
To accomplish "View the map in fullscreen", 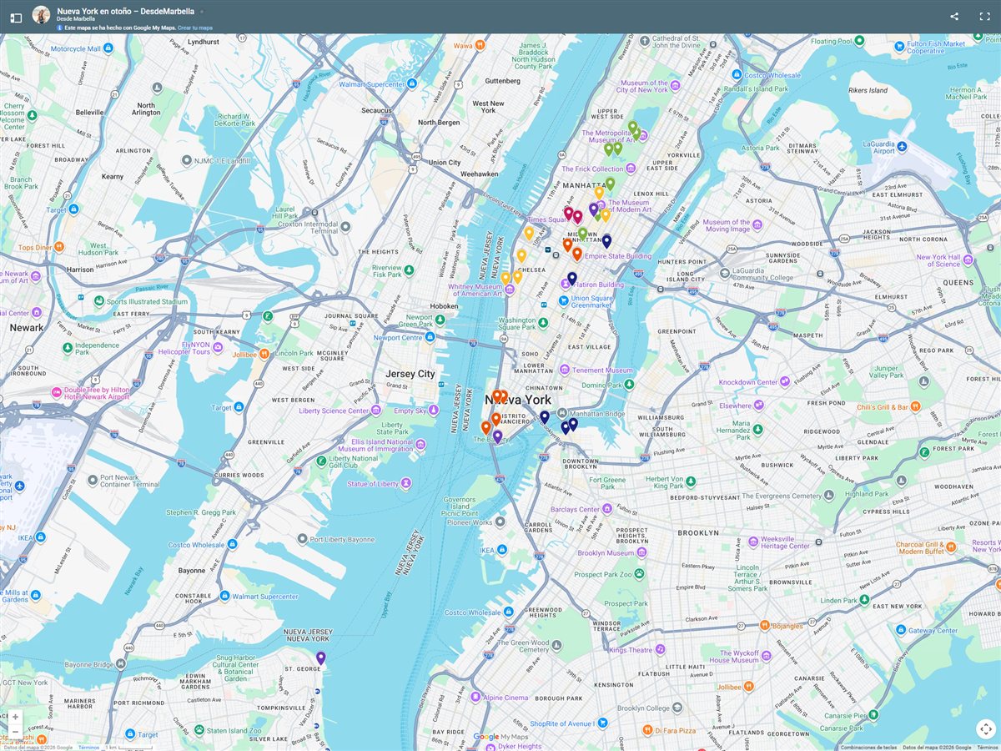I will [984, 17].
